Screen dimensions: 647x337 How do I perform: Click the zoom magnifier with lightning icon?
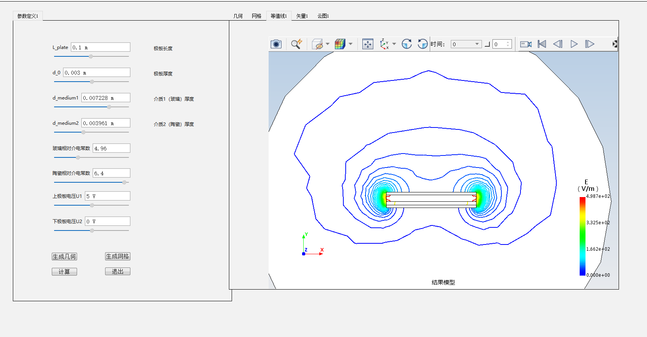tap(297, 44)
